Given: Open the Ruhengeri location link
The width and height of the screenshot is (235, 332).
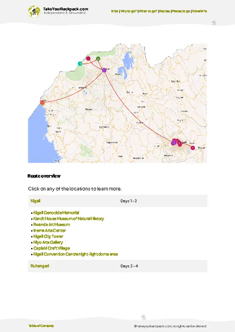Looking at the screenshot, I should click(40, 266).
